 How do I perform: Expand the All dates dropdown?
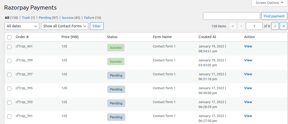click(22, 26)
